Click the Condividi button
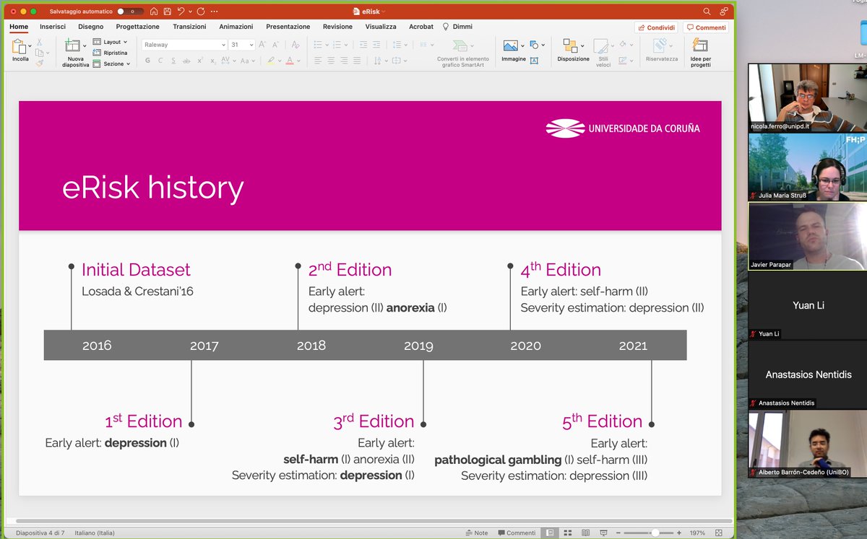 (x=656, y=27)
